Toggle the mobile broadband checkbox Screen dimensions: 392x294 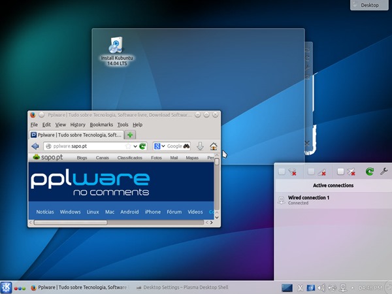tap(311, 171)
